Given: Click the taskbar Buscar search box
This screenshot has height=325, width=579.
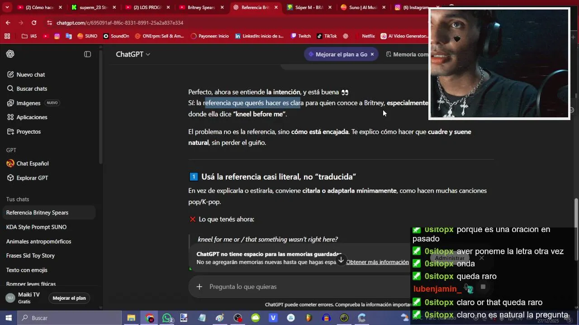Looking at the screenshot, I should click(x=69, y=318).
